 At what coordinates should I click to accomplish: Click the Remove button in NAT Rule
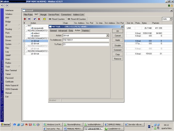click(x=118, y=59)
